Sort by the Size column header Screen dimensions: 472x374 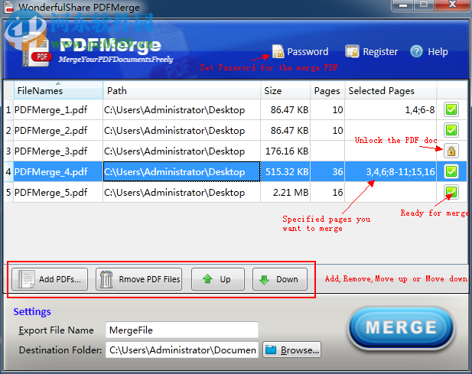[285, 90]
